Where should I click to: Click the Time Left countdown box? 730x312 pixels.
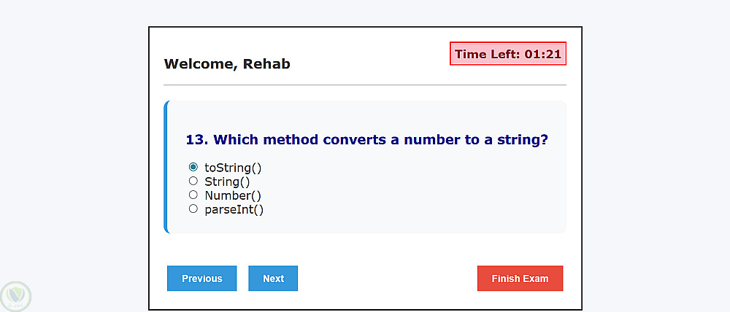tap(508, 54)
